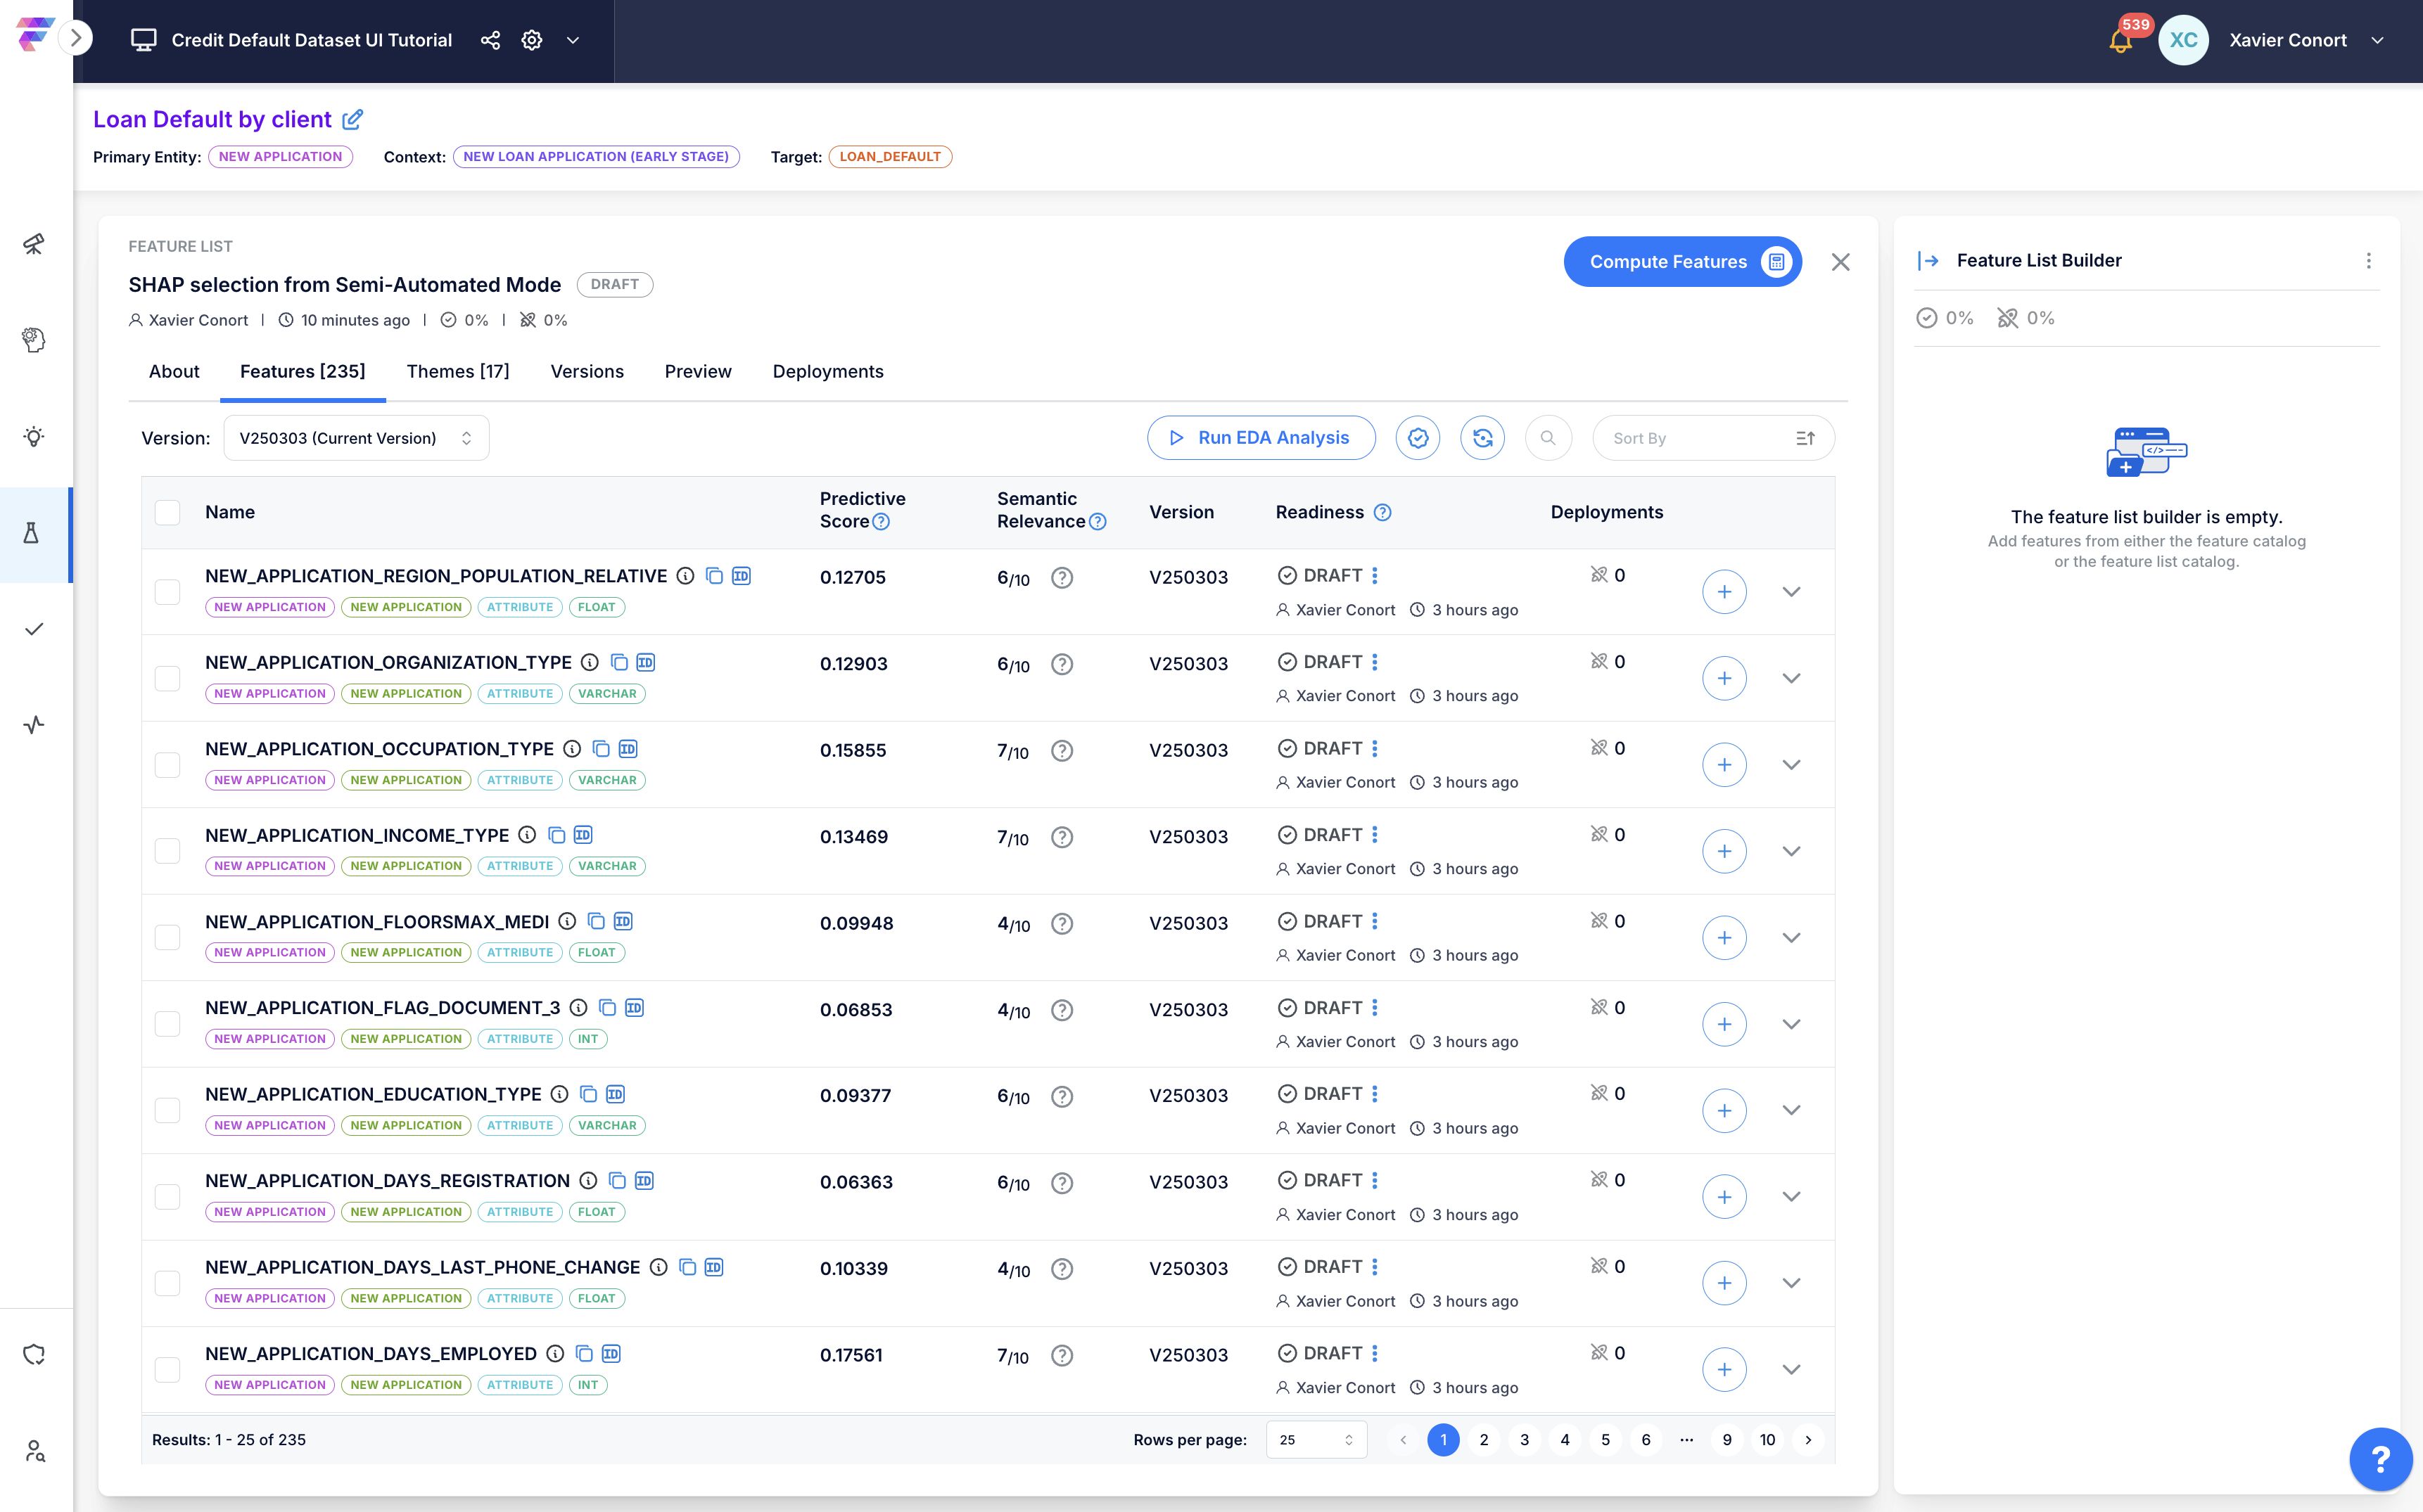This screenshot has height=1512, width=2423.
Task: Open the flask experiment icon in sidebar
Action: click(x=32, y=534)
